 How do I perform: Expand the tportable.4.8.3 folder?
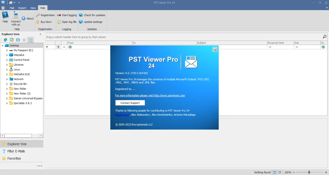7,103
